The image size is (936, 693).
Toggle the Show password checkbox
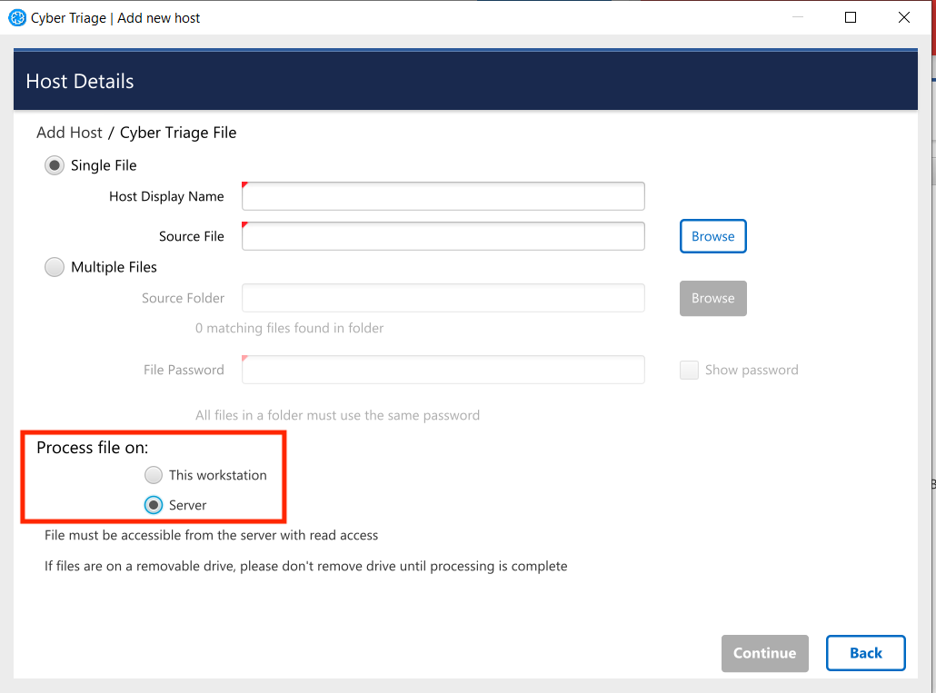[x=689, y=370]
